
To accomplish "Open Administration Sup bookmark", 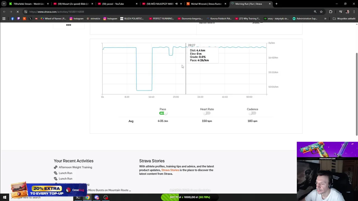I will [305, 19].
